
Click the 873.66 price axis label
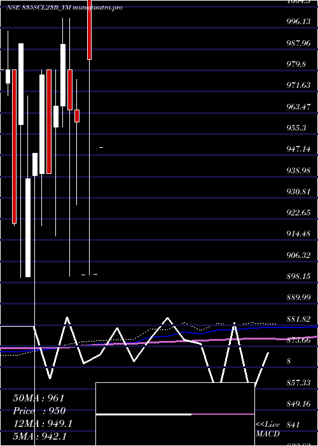point(298,340)
